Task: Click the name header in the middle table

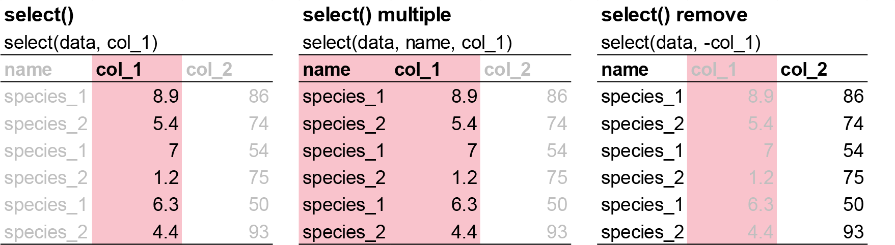Action: click(x=326, y=70)
